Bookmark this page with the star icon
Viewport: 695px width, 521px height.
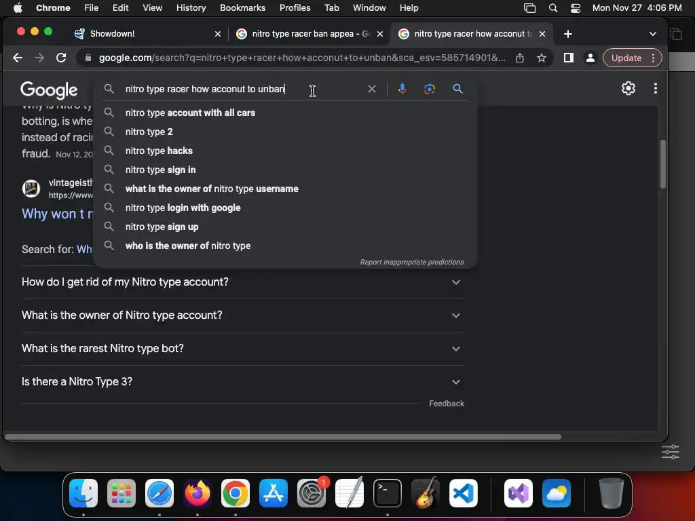coord(541,58)
